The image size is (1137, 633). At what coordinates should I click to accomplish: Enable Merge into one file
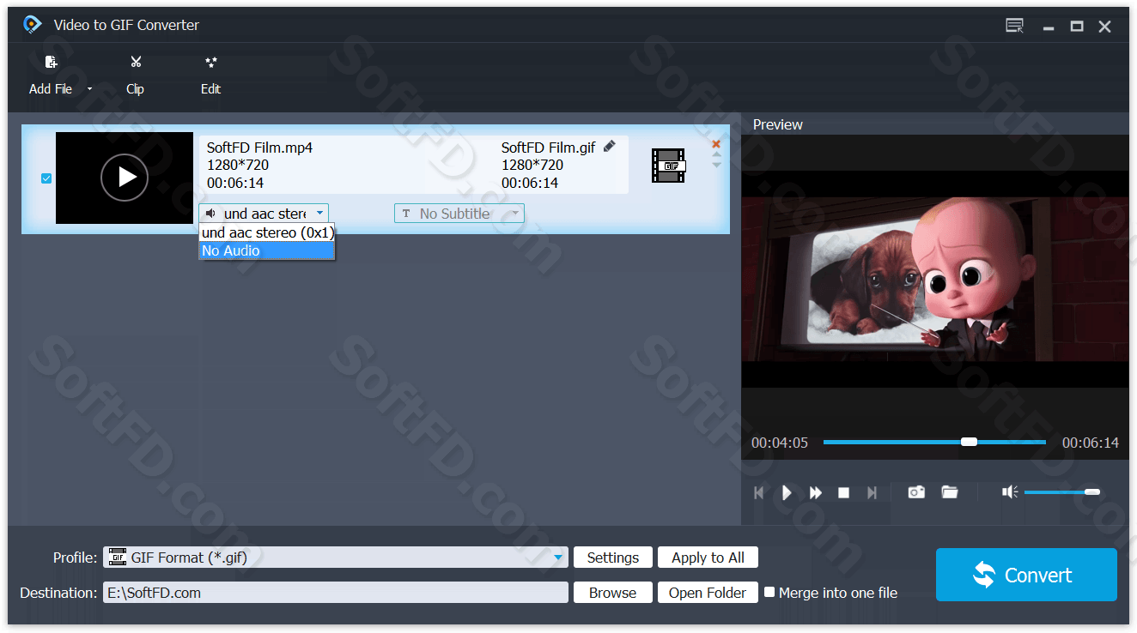(x=769, y=592)
